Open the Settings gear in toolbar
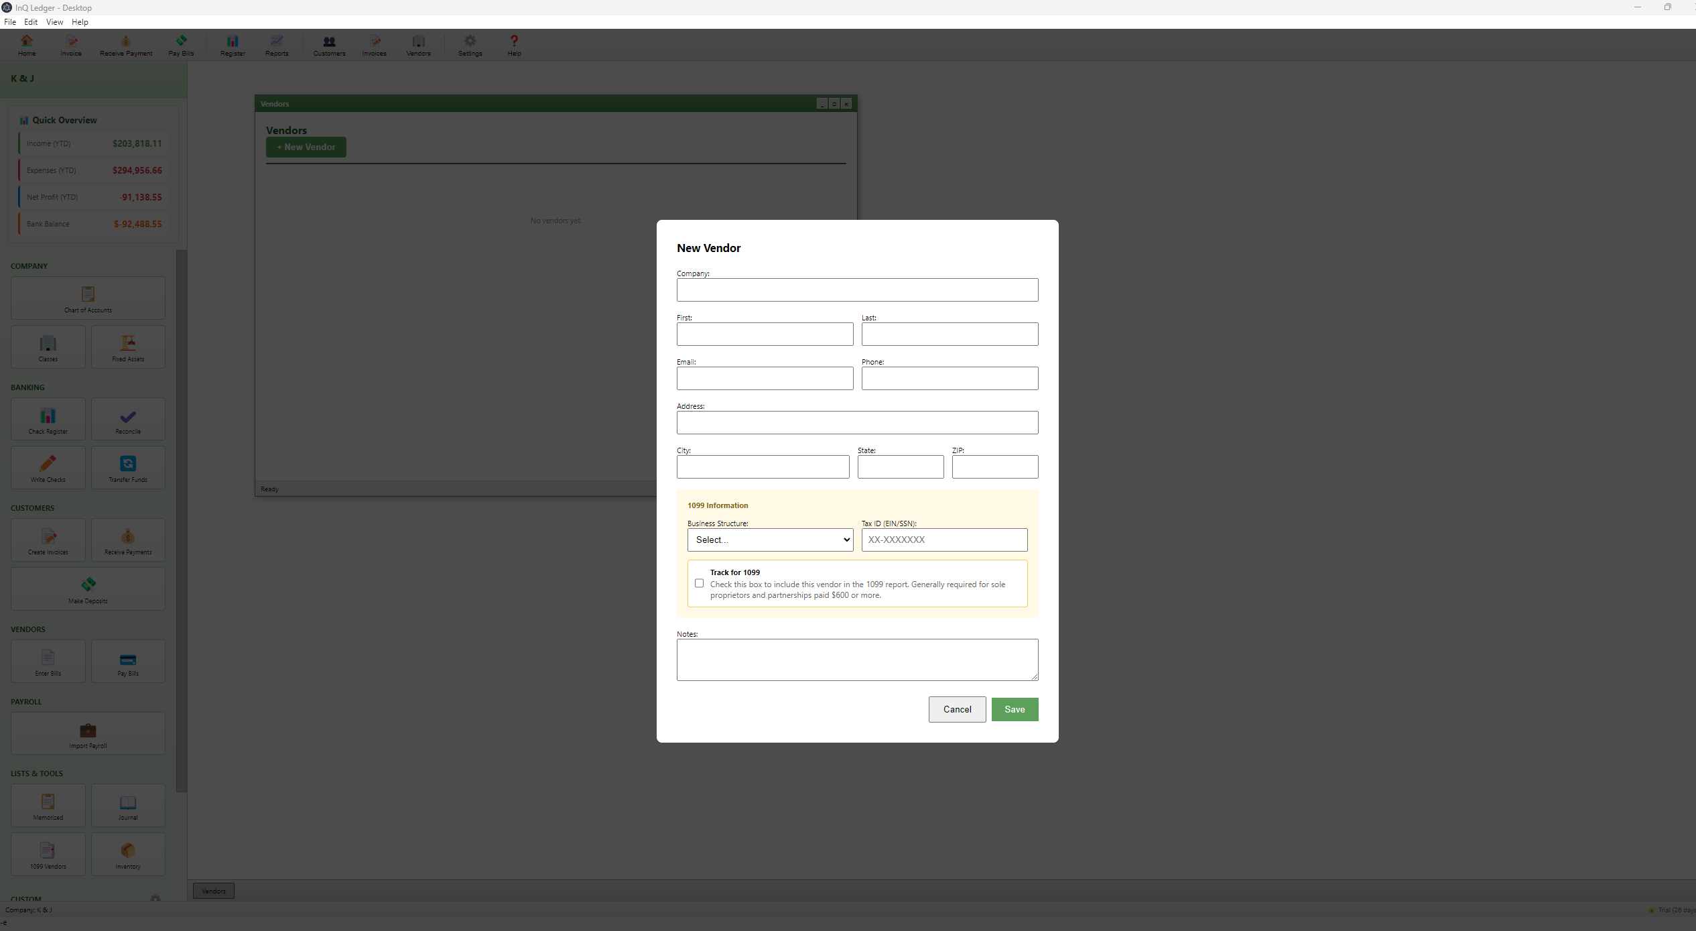The height and width of the screenshot is (931, 1696). pyautogui.click(x=470, y=46)
